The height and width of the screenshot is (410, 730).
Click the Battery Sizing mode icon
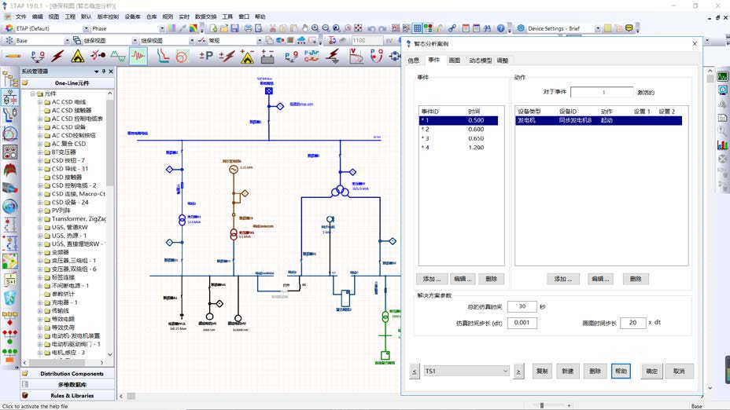268,57
